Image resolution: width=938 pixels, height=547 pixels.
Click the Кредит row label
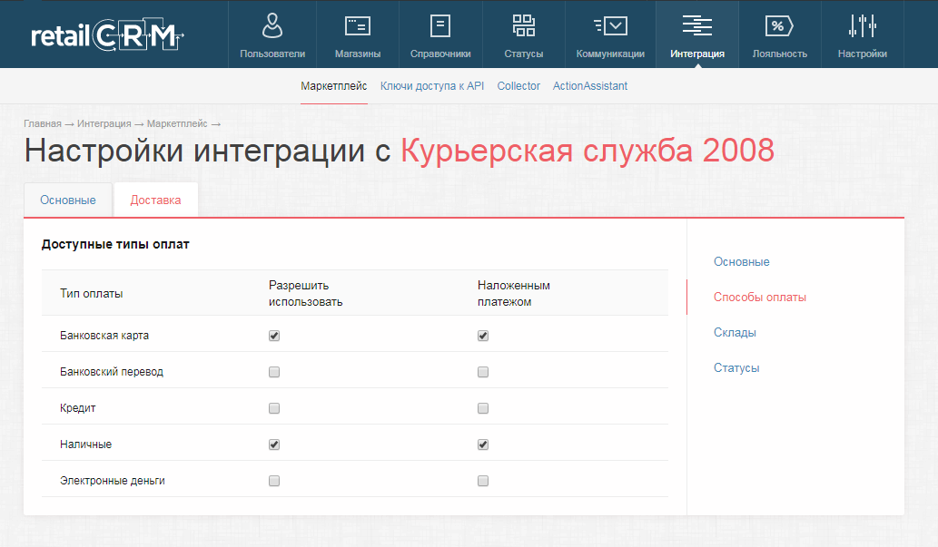pos(78,408)
